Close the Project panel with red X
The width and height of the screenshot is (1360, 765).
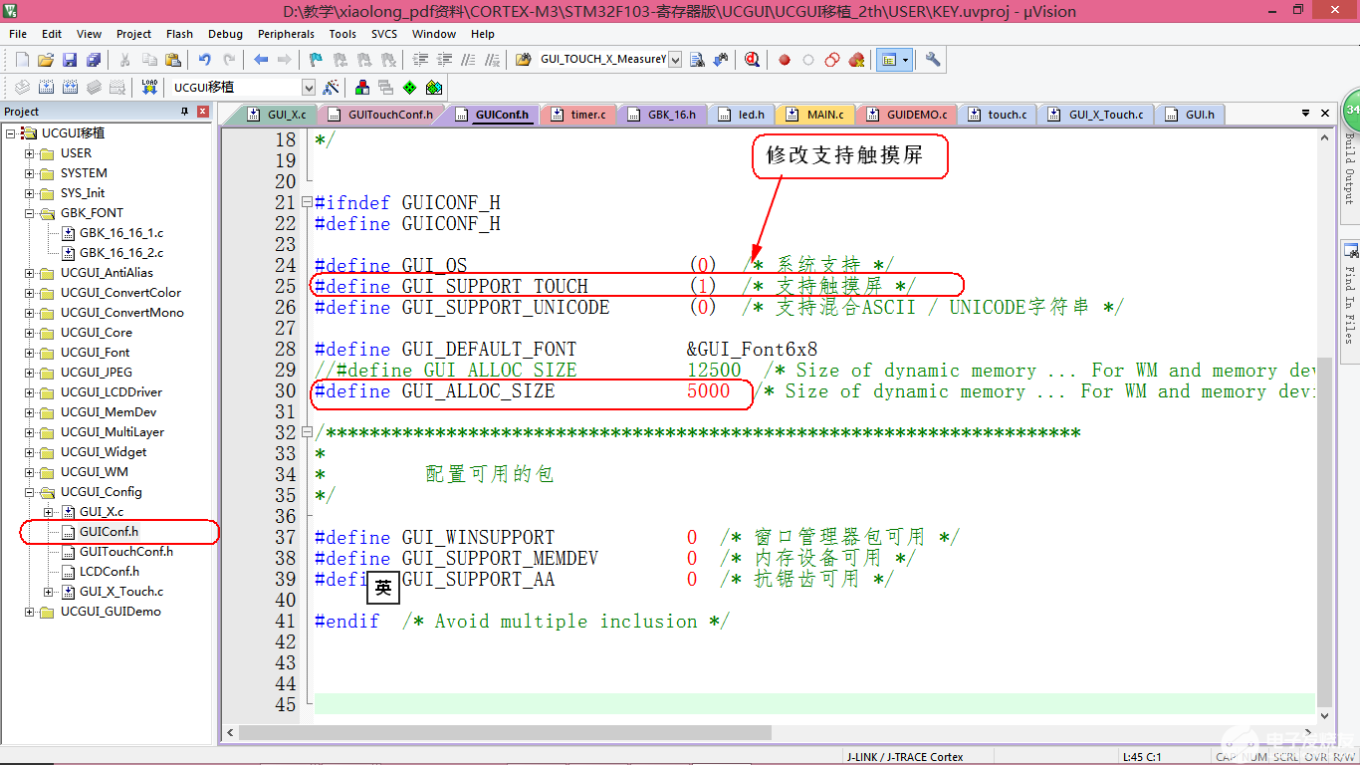coord(203,112)
